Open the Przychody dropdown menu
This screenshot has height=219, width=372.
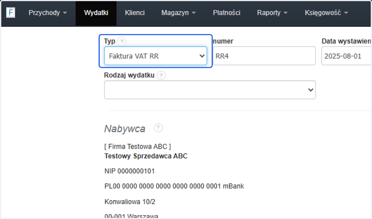(x=48, y=13)
